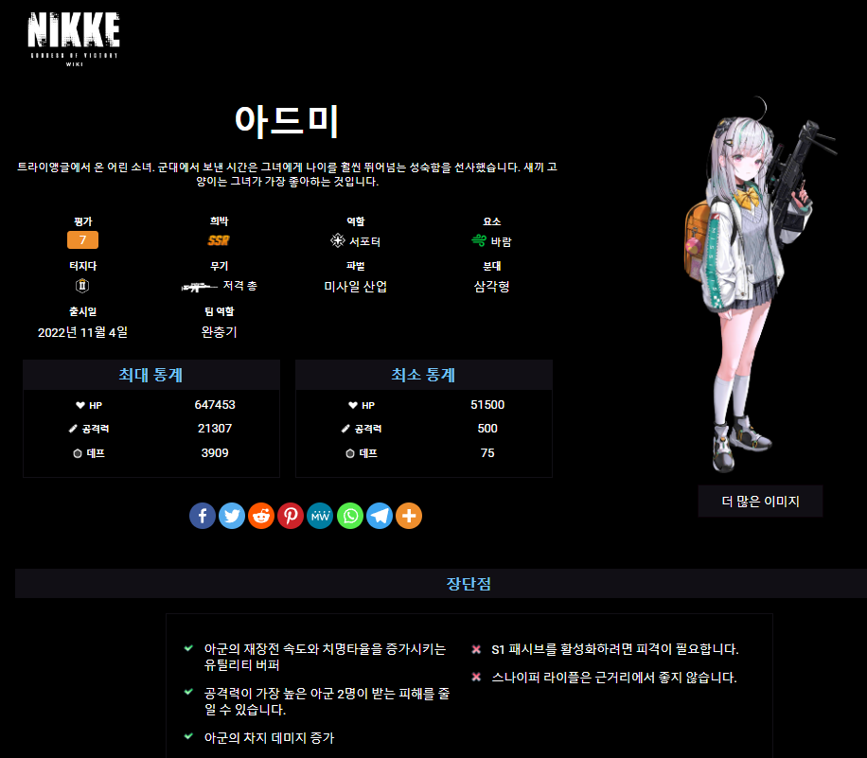
Task: Share page on WhatsApp
Action: pyautogui.click(x=350, y=516)
